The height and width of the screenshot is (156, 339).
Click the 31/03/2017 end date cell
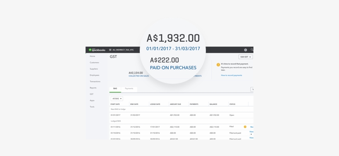[x=135, y=115]
